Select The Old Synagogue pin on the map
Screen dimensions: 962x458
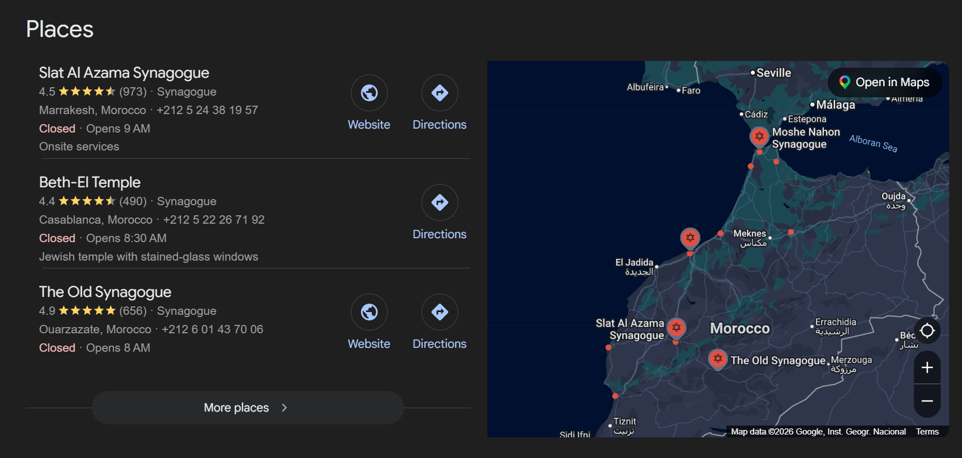(717, 359)
